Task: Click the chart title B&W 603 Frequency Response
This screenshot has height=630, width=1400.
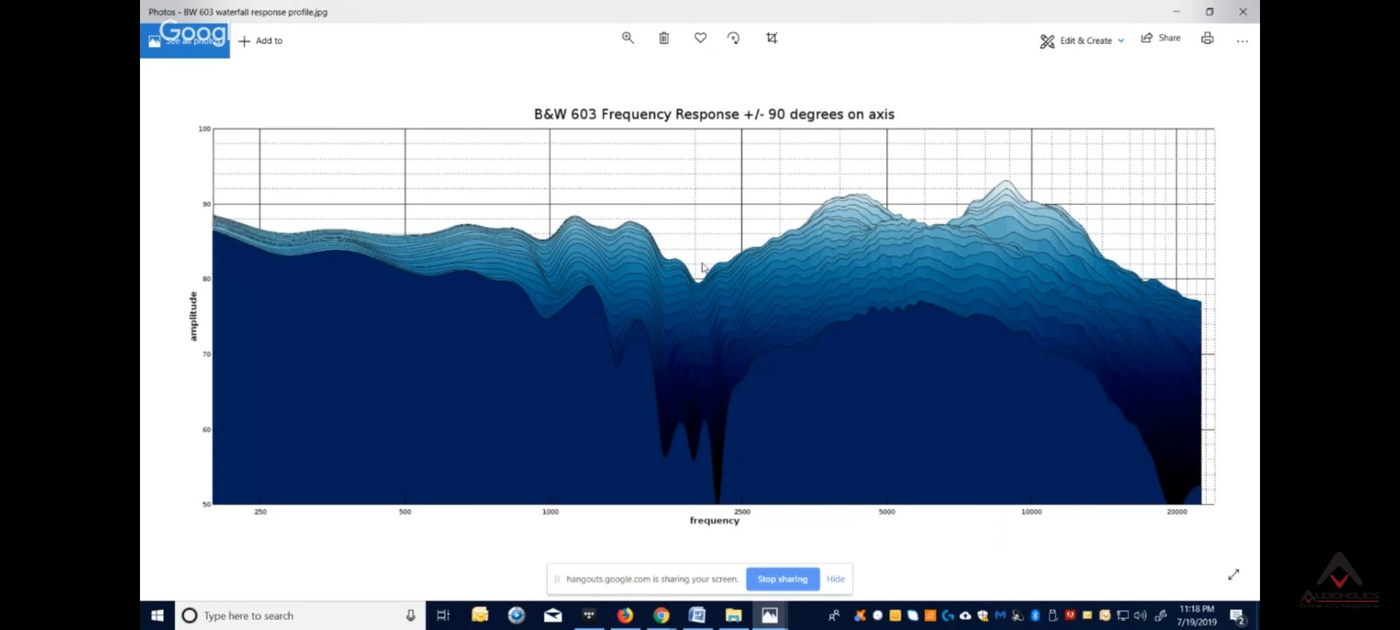Action: pyautogui.click(x=714, y=114)
